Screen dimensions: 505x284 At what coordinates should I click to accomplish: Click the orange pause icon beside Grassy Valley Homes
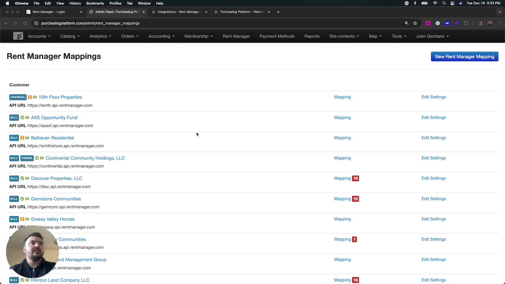22,219
